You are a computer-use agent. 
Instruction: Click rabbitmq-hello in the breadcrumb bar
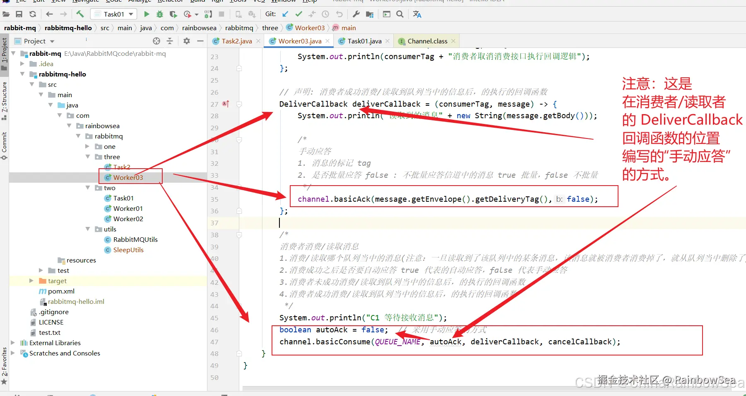[x=68, y=28]
